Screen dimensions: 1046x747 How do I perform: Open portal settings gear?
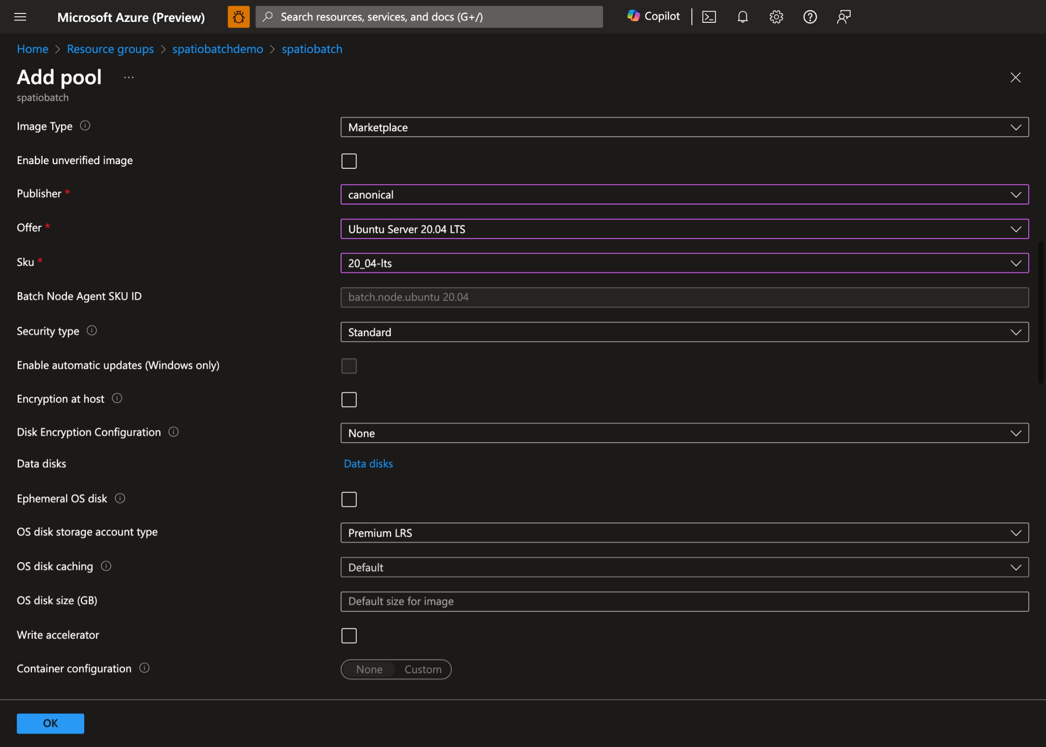point(776,17)
